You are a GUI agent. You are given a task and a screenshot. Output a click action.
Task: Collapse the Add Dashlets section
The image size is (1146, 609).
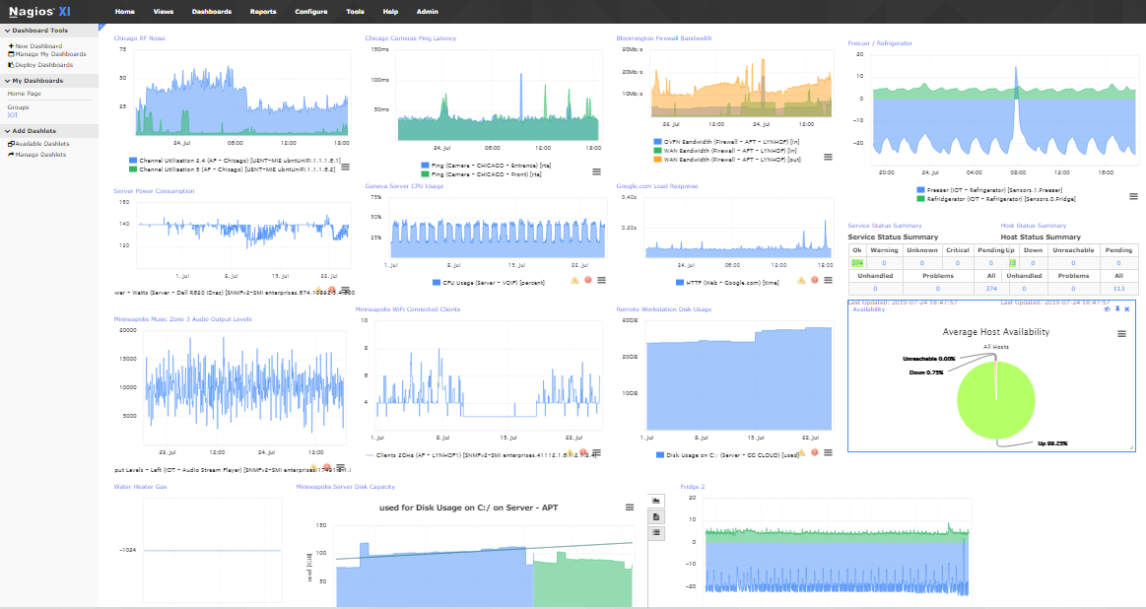pyautogui.click(x=7, y=129)
